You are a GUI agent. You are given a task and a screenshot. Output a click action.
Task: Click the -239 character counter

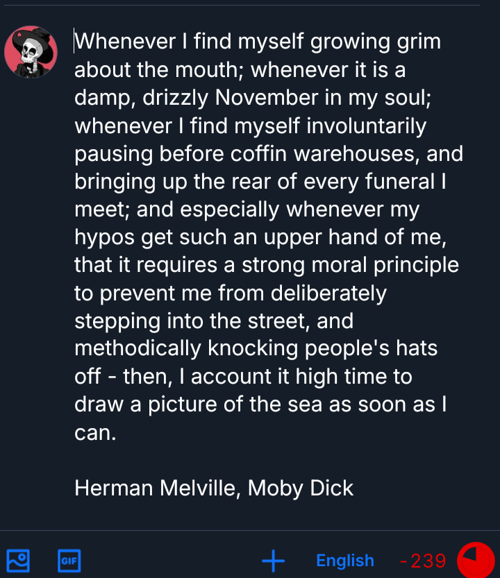pos(423,560)
